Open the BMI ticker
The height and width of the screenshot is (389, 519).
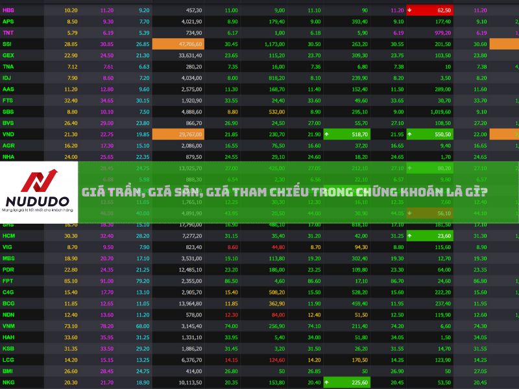8,371
